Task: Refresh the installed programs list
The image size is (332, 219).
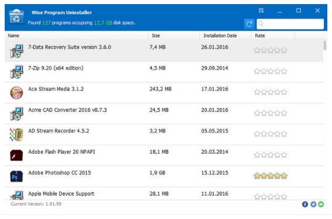Action: 249,24
